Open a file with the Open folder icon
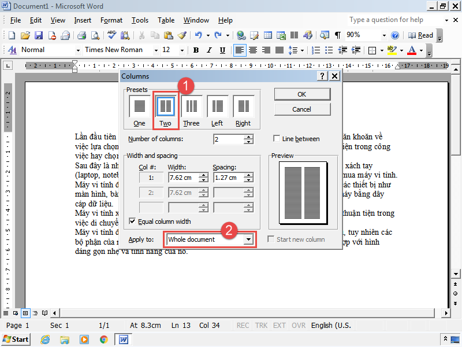Image resolution: width=462 pixels, height=347 pixels. (x=25, y=35)
